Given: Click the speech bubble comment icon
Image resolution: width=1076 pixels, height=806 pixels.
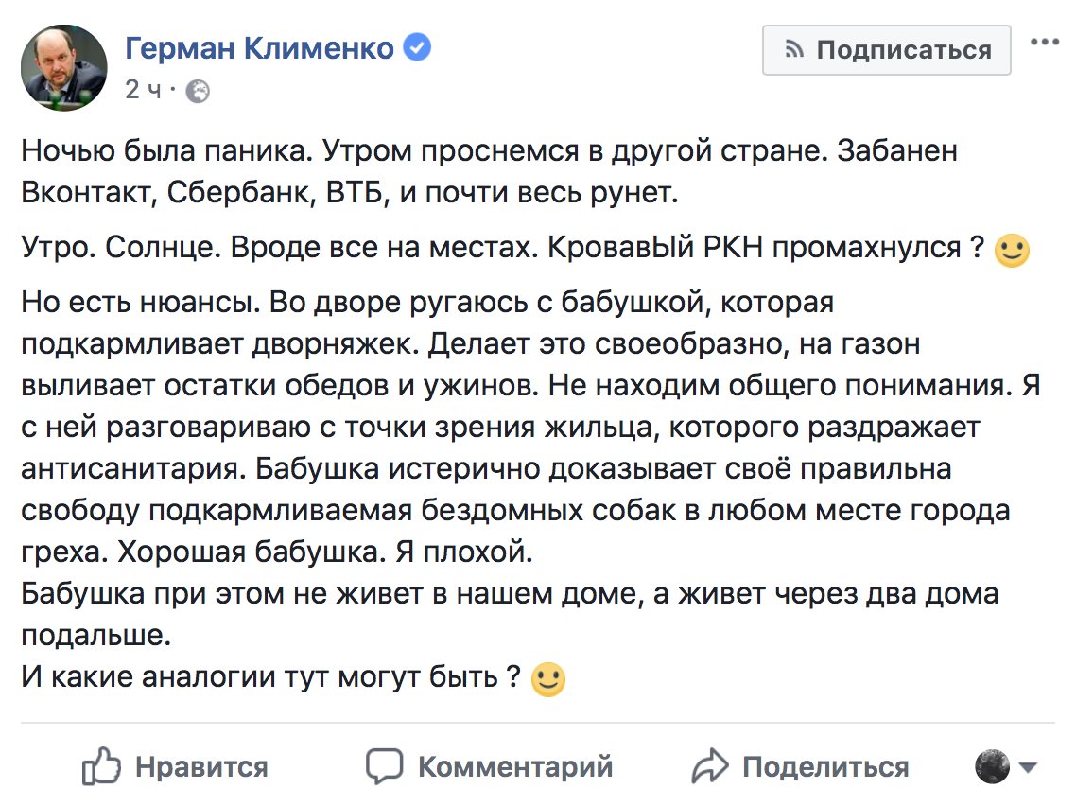Looking at the screenshot, I should pos(385,764).
